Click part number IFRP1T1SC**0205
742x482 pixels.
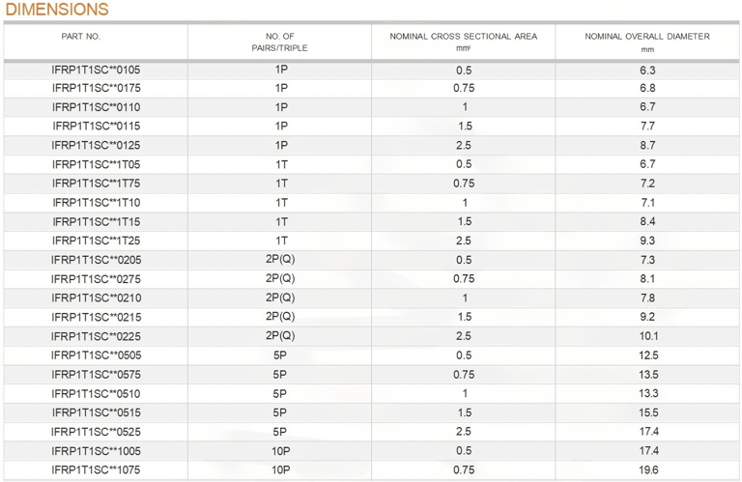point(96,260)
